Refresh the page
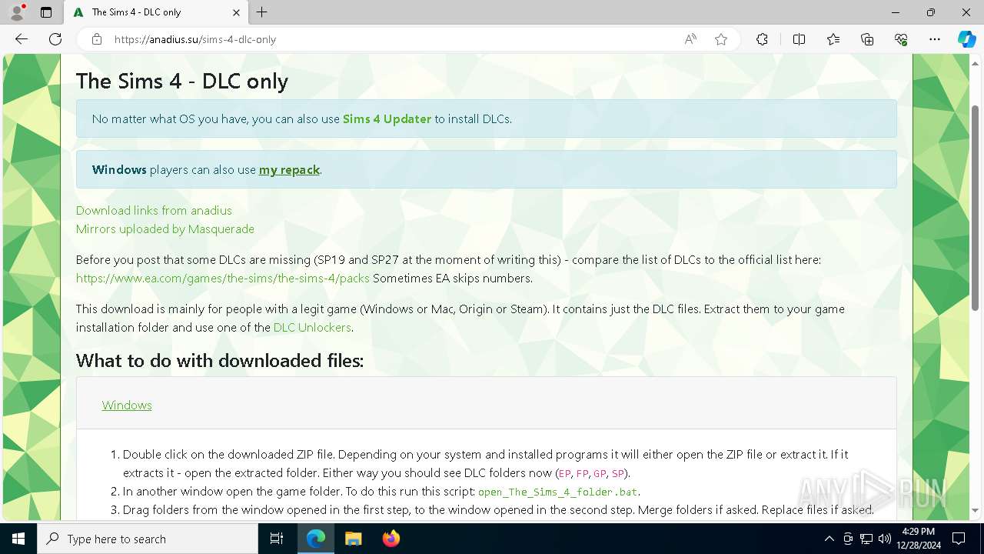 pyautogui.click(x=55, y=39)
